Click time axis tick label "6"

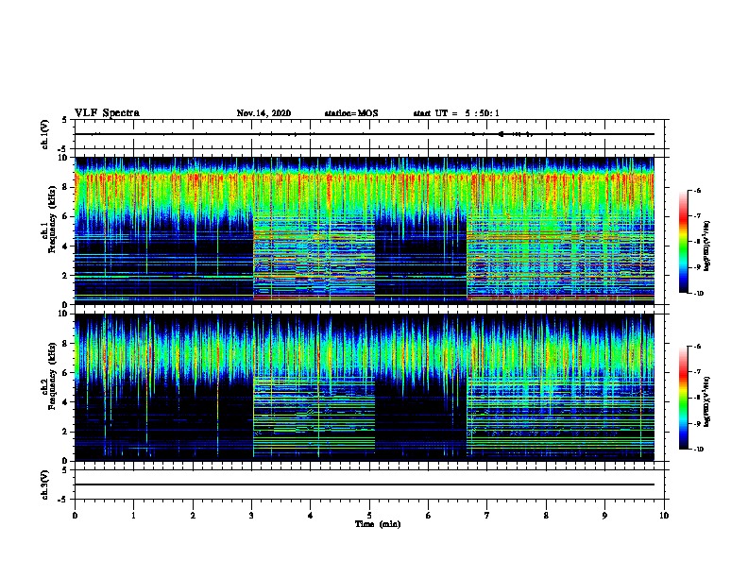[x=428, y=516]
